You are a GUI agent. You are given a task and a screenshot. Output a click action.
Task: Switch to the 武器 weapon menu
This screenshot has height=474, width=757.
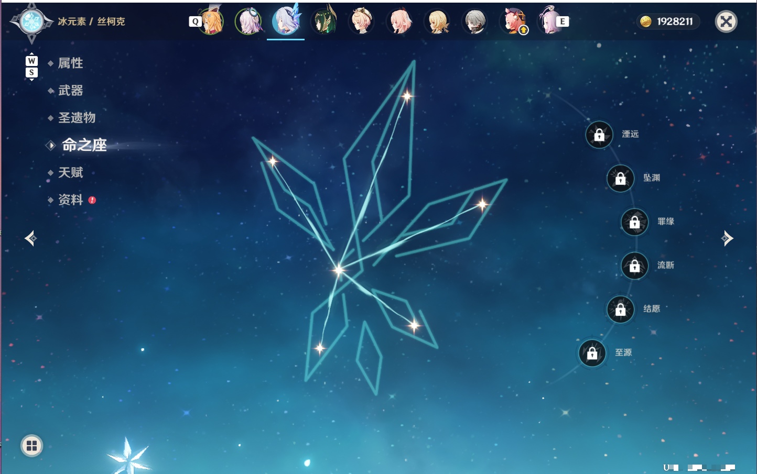click(x=70, y=91)
